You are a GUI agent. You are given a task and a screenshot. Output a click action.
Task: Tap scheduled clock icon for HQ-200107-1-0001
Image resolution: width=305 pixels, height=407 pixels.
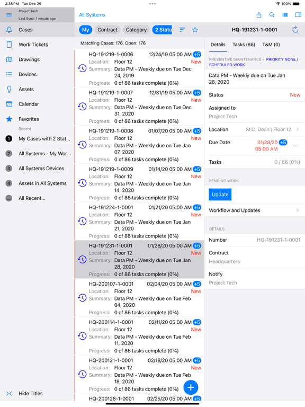click(82, 298)
